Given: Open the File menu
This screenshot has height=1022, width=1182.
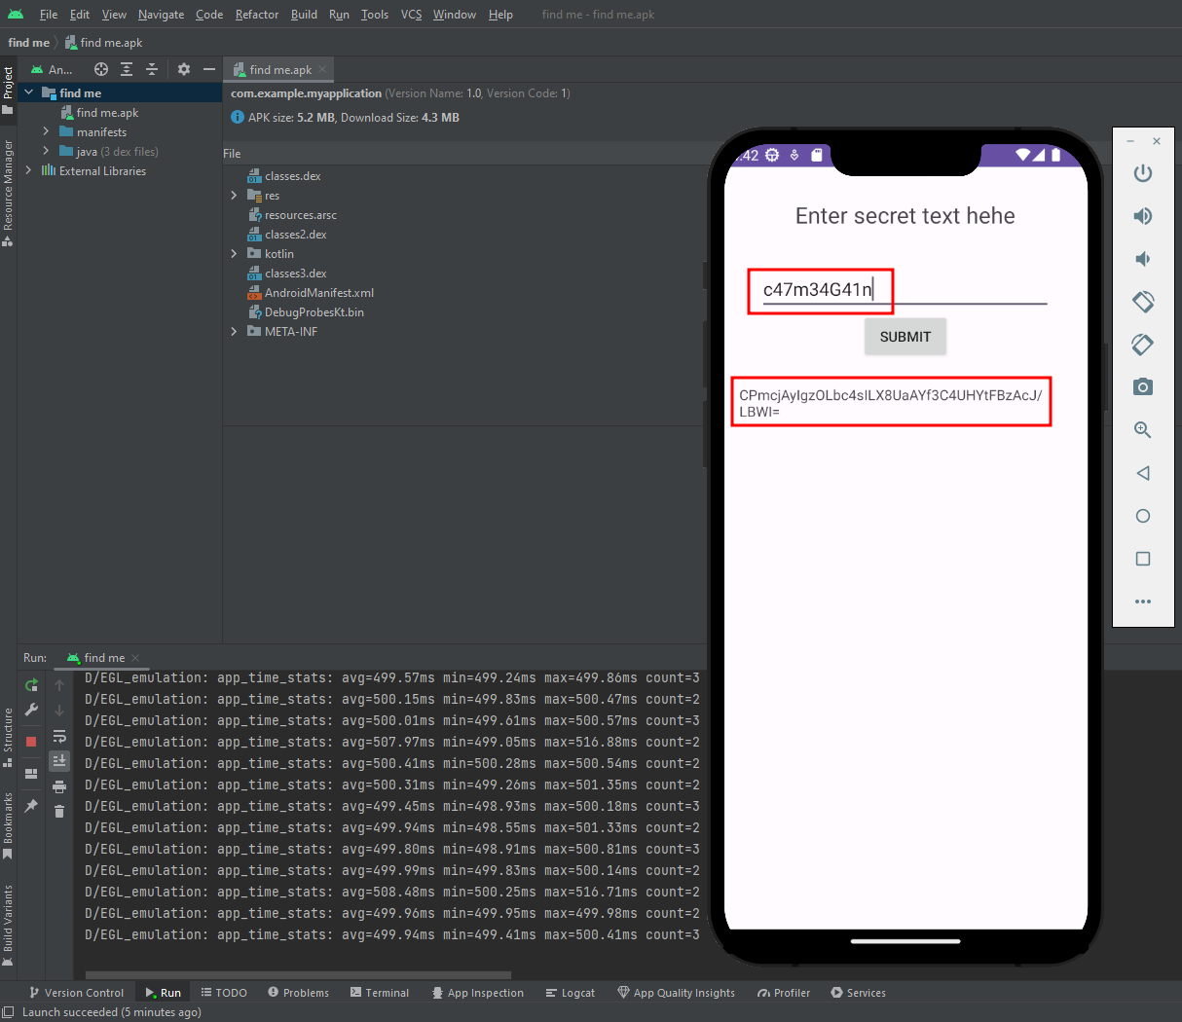Looking at the screenshot, I should [49, 15].
